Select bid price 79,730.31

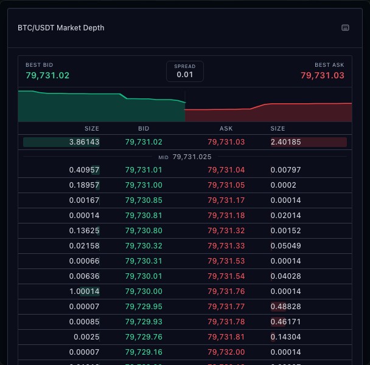point(144,261)
